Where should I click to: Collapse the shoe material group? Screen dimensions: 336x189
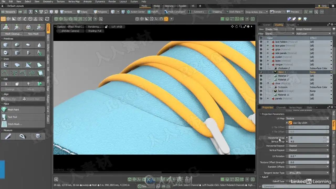click(268, 83)
